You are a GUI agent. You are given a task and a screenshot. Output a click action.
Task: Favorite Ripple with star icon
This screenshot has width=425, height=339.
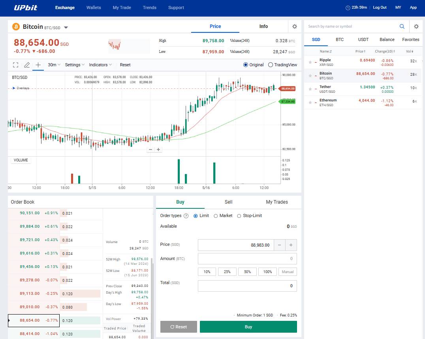(x=310, y=62)
